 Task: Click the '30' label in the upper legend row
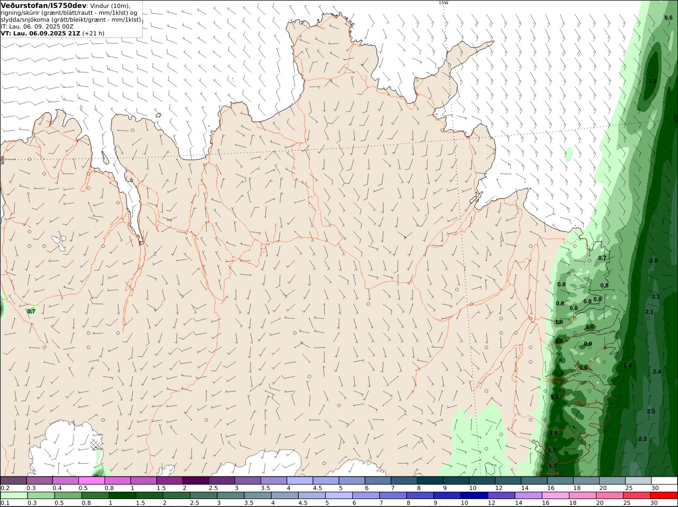coord(655,488)
